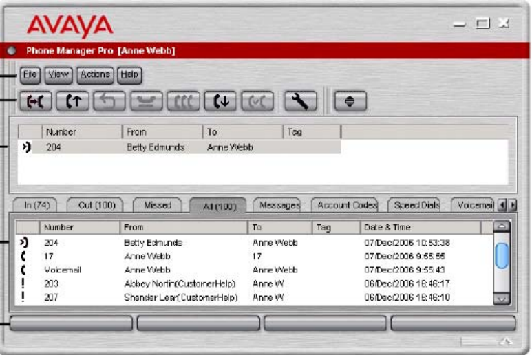This screenshot has width=532, height=355.
Task: Click the third blank status bar button
Action: [x=325, y=323]
